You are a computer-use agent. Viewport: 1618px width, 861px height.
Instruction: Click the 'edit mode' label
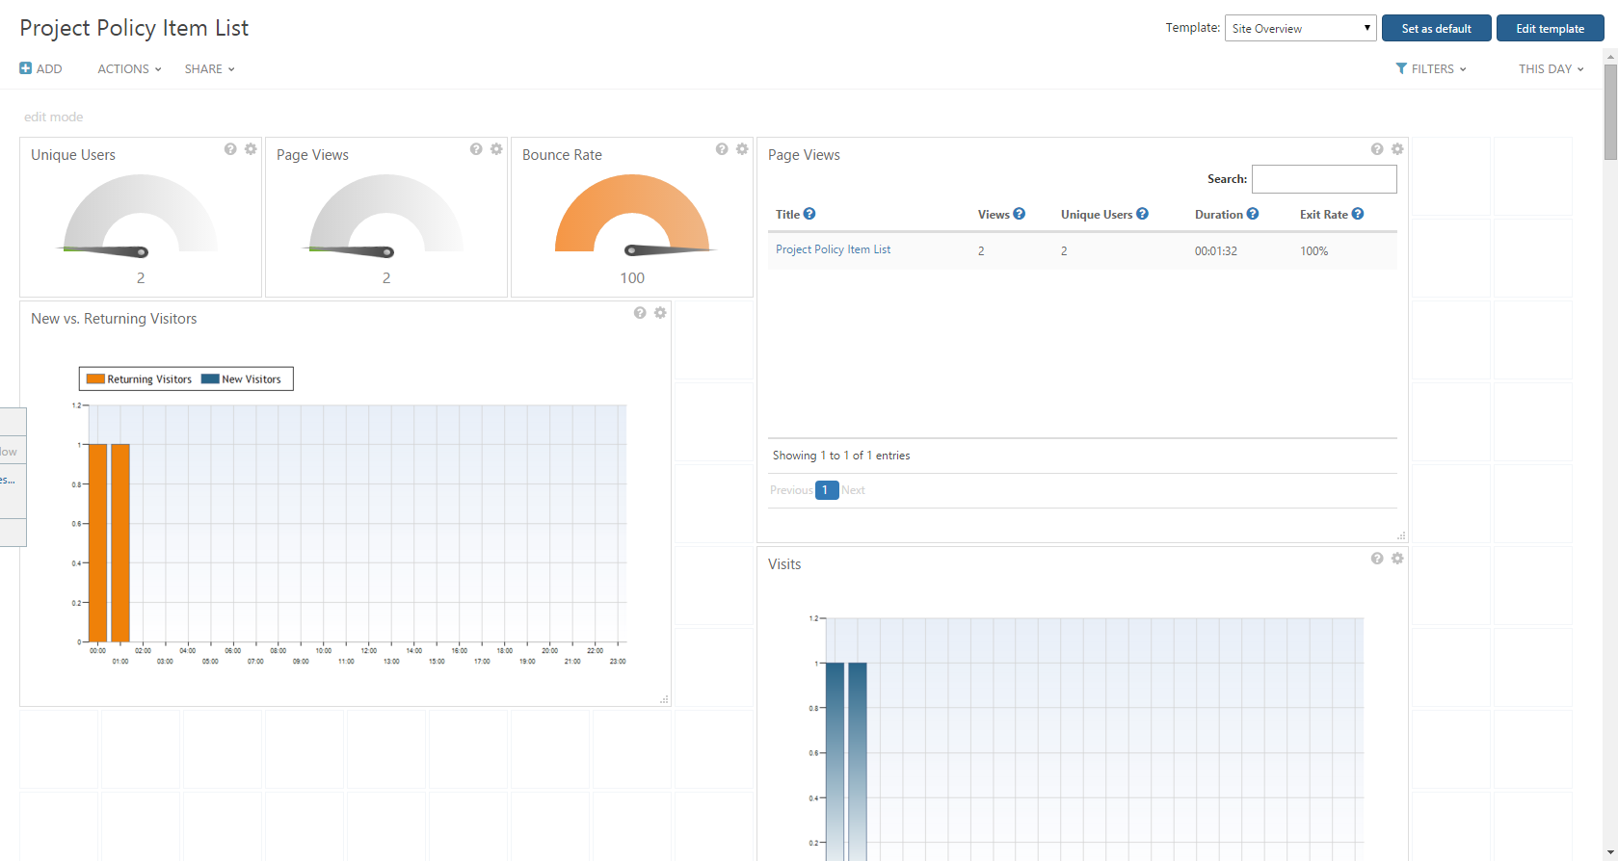[54, 117]
